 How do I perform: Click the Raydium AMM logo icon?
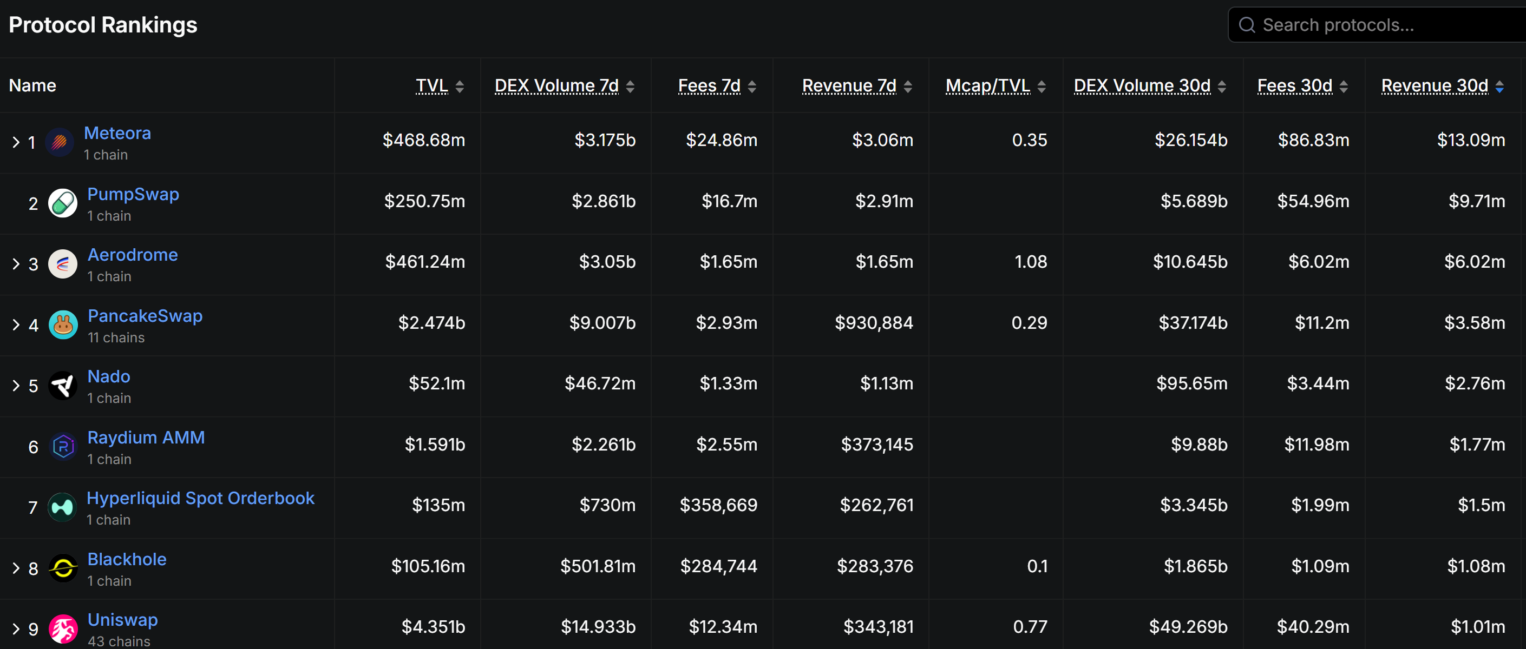click(x=63, y=447)
